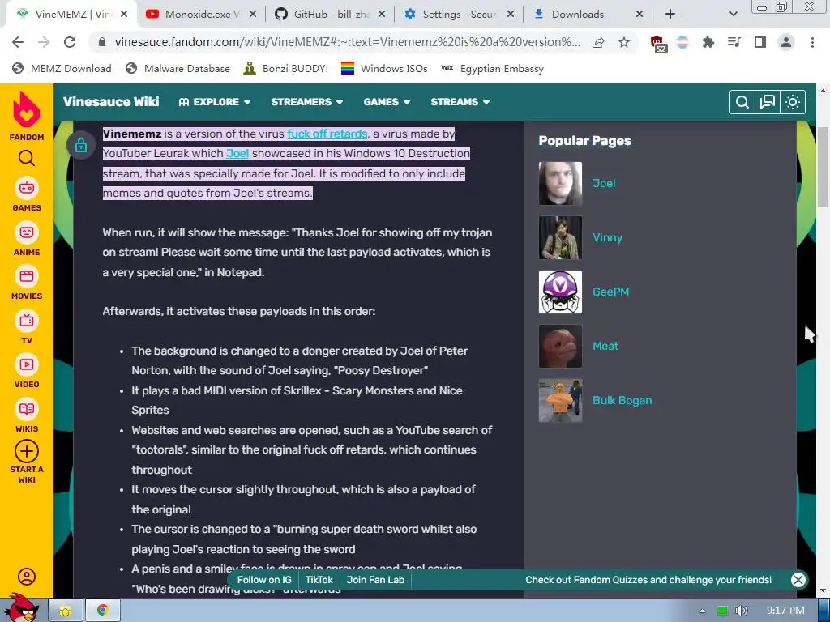
Task: Open the Video section in Fandom sidebar
Action: pos(27,371)
